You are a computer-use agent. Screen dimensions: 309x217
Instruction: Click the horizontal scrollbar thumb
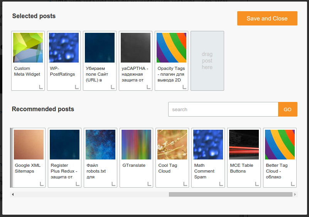coord(230,195)
